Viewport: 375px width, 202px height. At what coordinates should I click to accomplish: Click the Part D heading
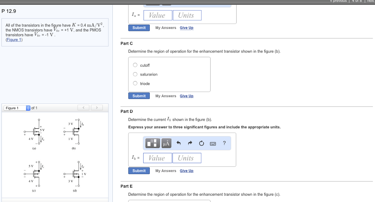click(x=126, y=111)
